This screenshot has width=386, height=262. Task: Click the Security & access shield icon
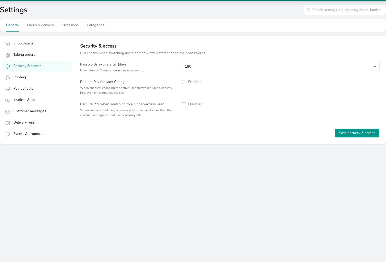click(x=8, y=66)
